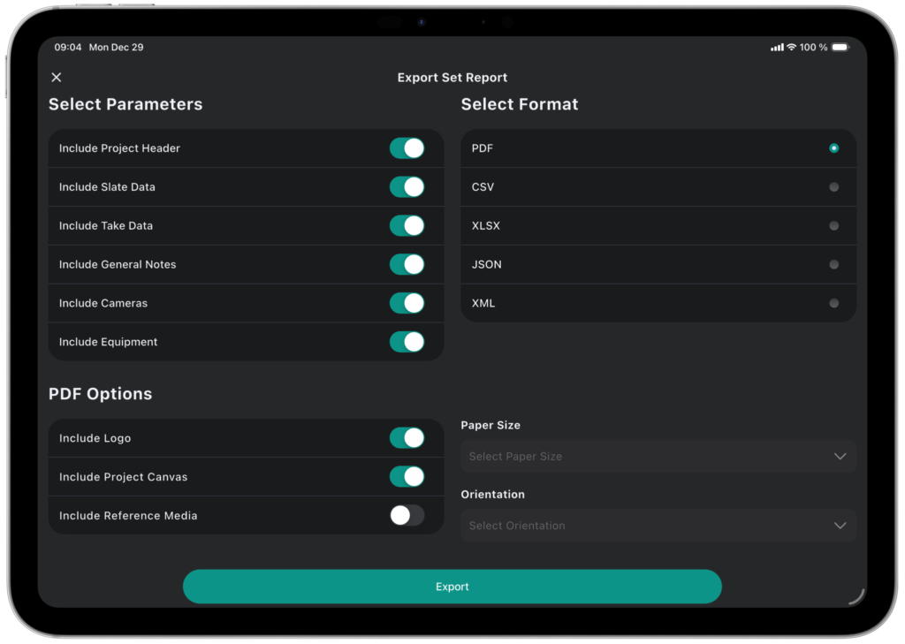Pick JSON export format

pos(833,265)
